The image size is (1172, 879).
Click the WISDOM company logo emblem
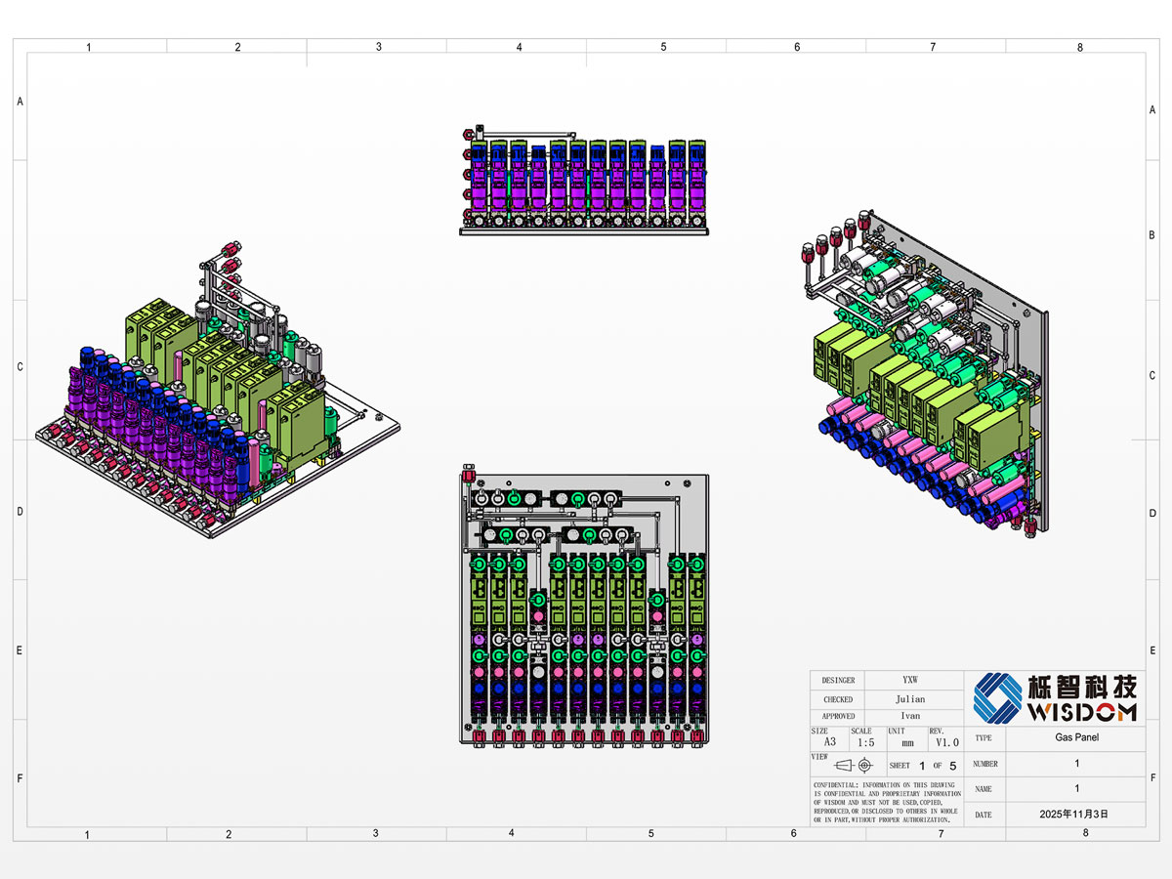(x=996, y=697)
